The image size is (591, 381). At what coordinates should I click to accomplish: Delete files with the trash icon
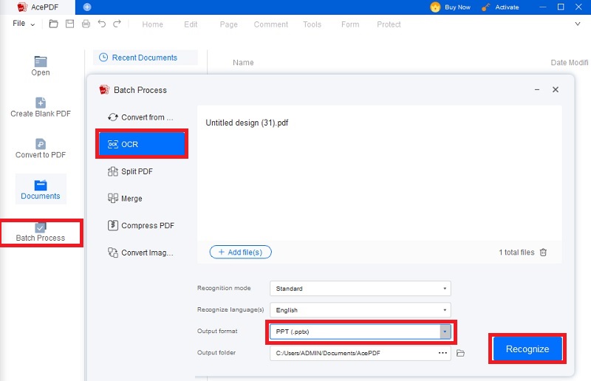(x=543, y=252)
